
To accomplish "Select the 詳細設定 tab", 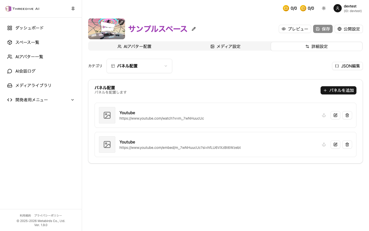I will (316, 46).
